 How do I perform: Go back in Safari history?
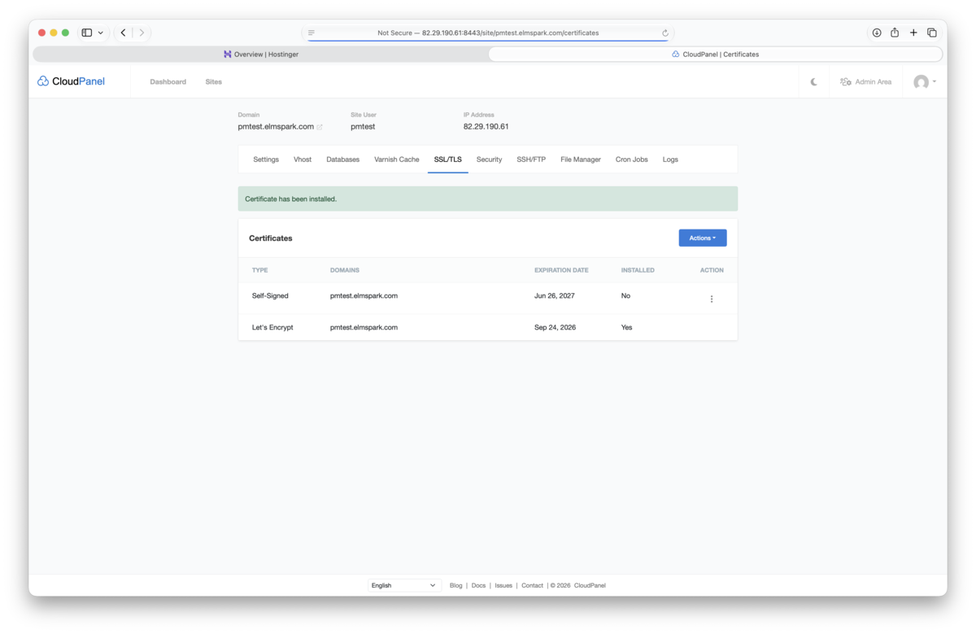coord(124,33)
